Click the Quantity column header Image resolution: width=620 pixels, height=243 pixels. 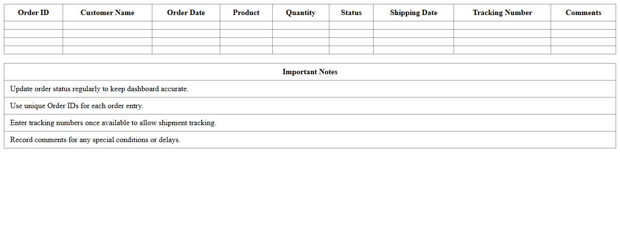tap(300, 13)
